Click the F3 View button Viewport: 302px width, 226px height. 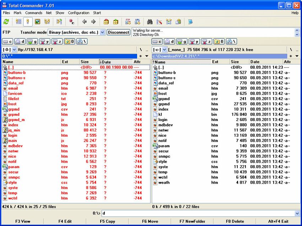[x=23, y=221]
